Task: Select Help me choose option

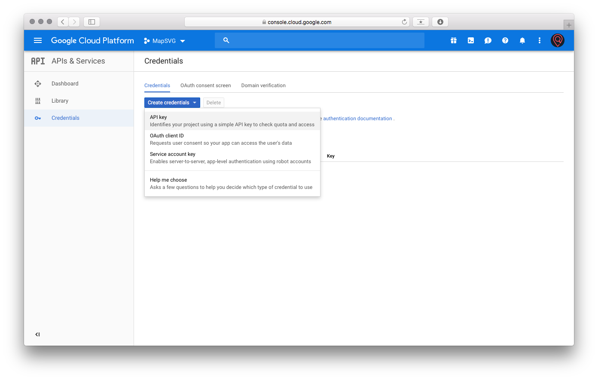Action: click(232, 183)
